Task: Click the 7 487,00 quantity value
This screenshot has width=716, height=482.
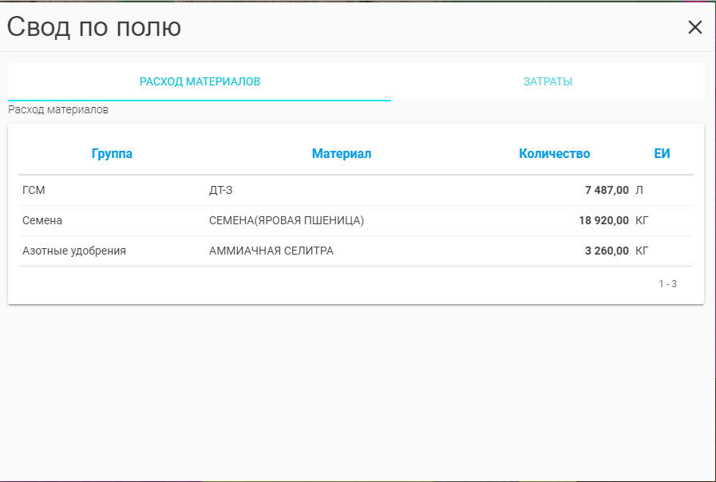Action: (x=607, y=190)
